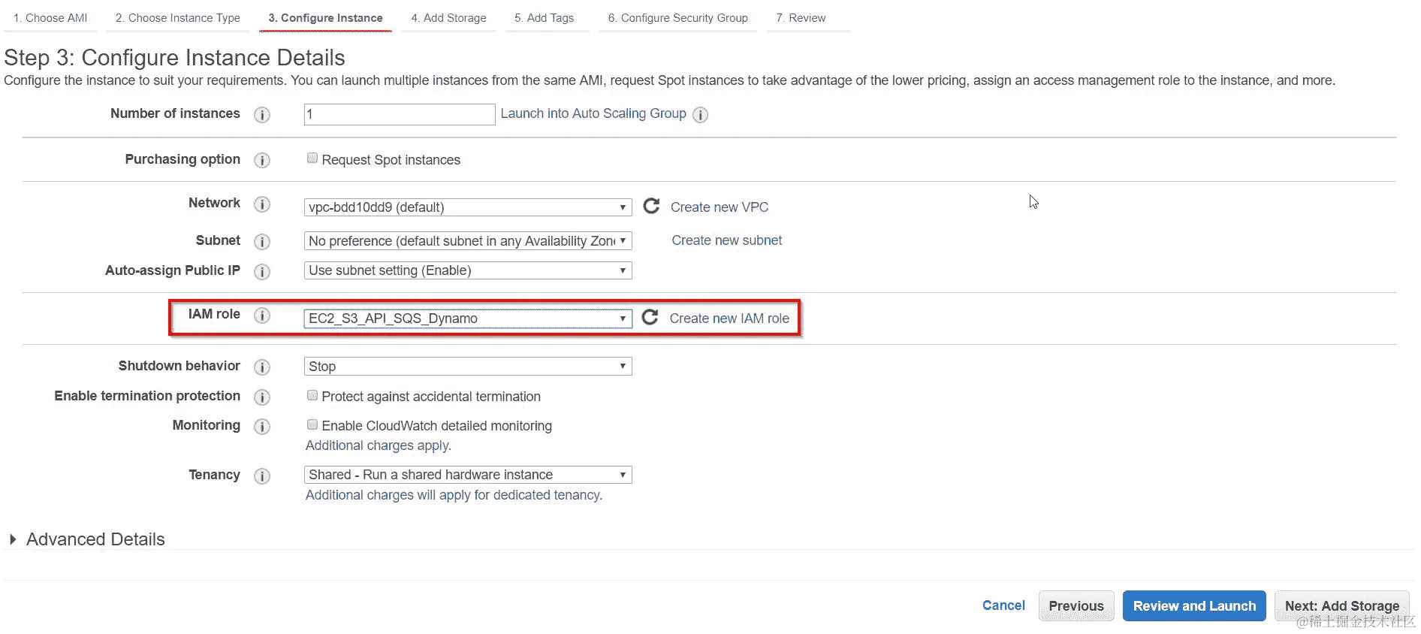Open the Shutdown behavior dropdown

[x=467, y=367]
